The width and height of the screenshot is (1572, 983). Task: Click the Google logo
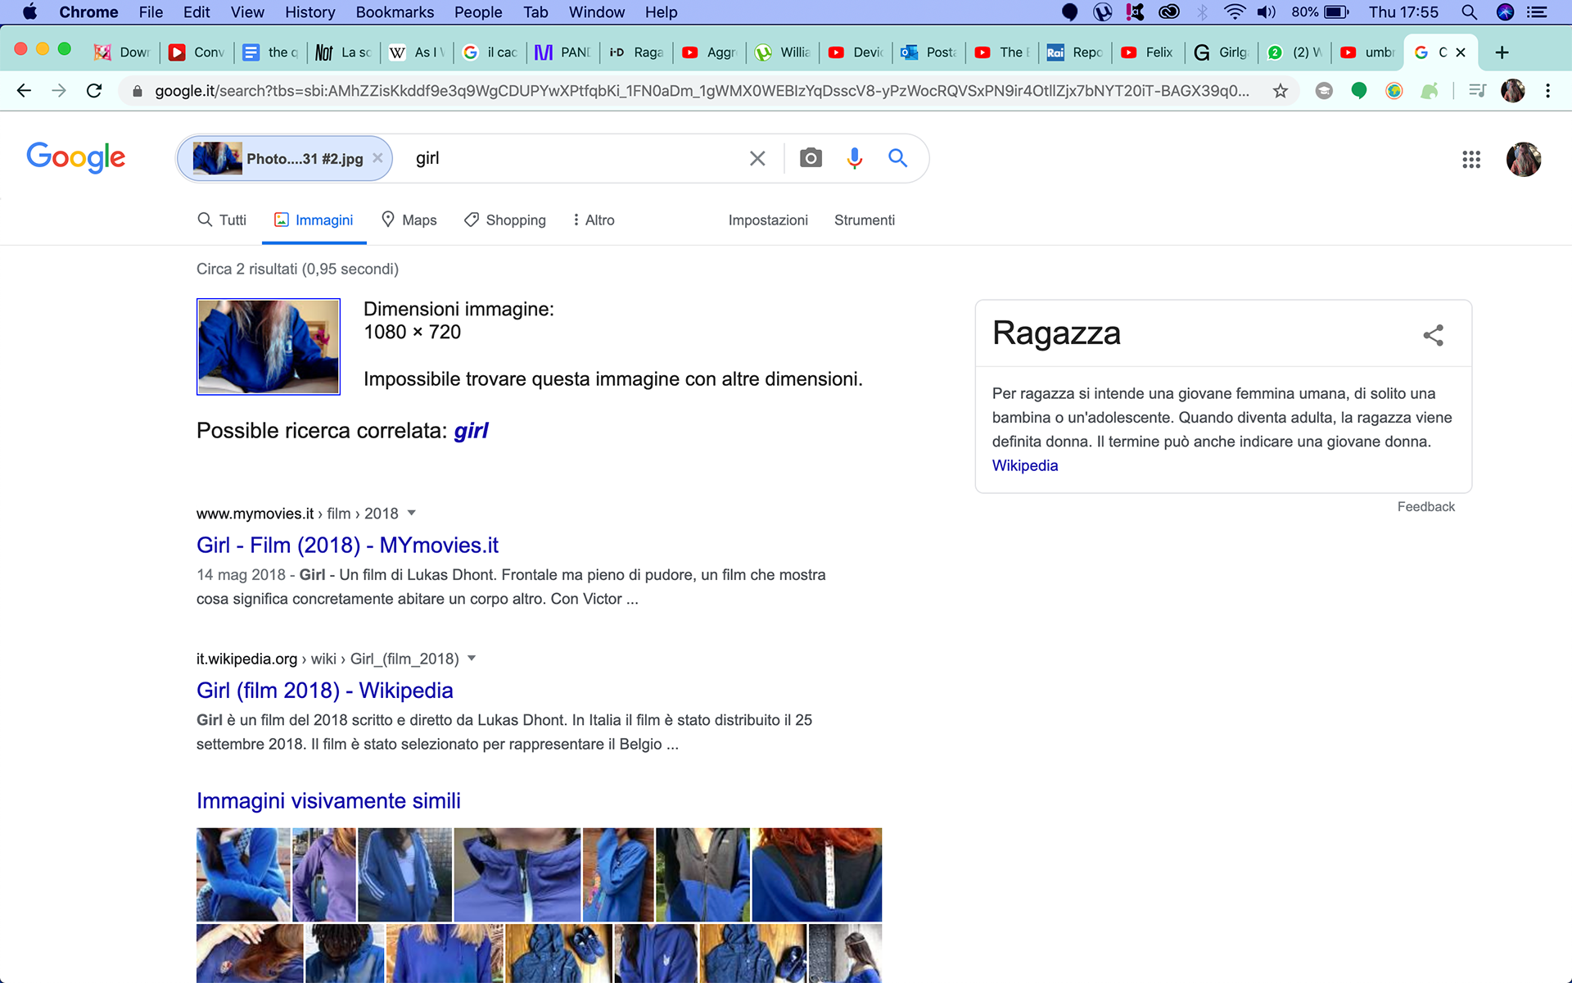click(76, 157)
